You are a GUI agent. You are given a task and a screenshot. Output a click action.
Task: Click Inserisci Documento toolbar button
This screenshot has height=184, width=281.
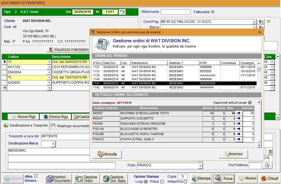pos(58,179)
